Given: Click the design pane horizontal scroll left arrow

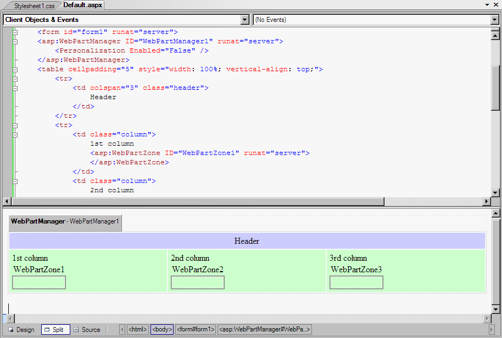Looking at the screenshot, I should click(10, 318).
